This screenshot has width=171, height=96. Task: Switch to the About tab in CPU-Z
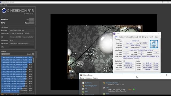coord(156,37)
